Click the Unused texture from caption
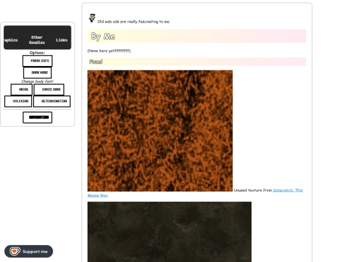The height and width of the screenshot is (262, 350). pos(253,190)
